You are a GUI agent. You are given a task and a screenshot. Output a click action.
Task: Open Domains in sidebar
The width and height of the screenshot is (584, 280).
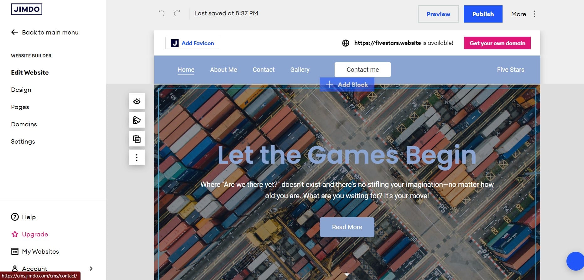point(24,124)
